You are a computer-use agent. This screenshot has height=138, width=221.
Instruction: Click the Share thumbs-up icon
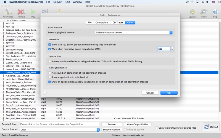coord(203,12)
